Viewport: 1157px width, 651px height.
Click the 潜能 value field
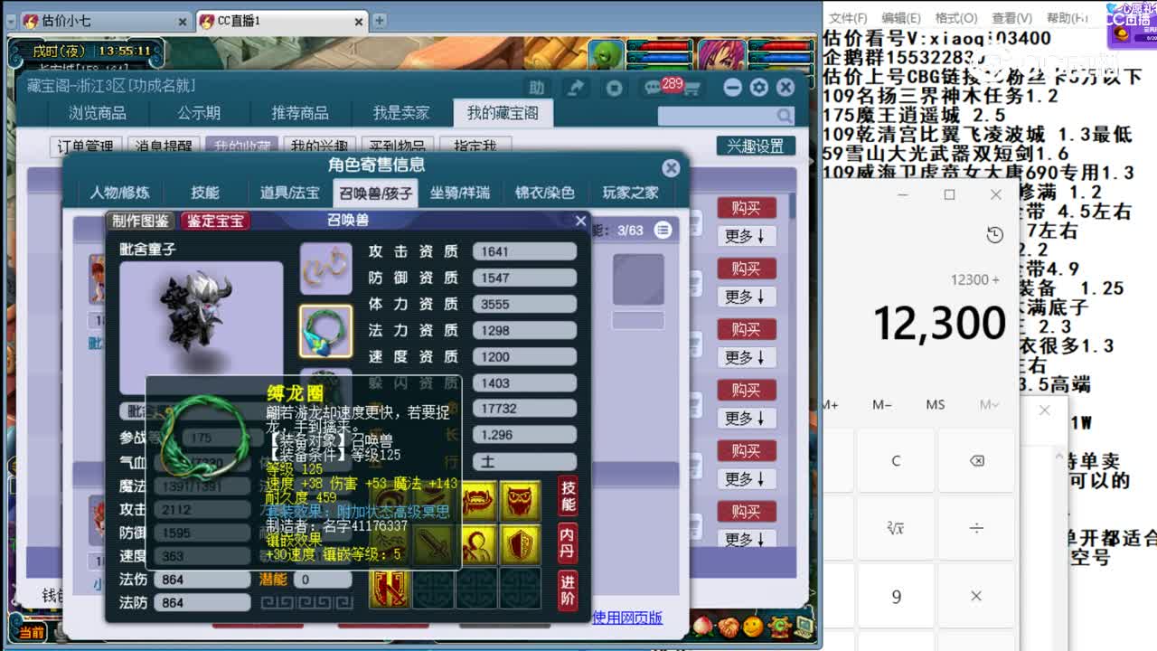point(322,580)
